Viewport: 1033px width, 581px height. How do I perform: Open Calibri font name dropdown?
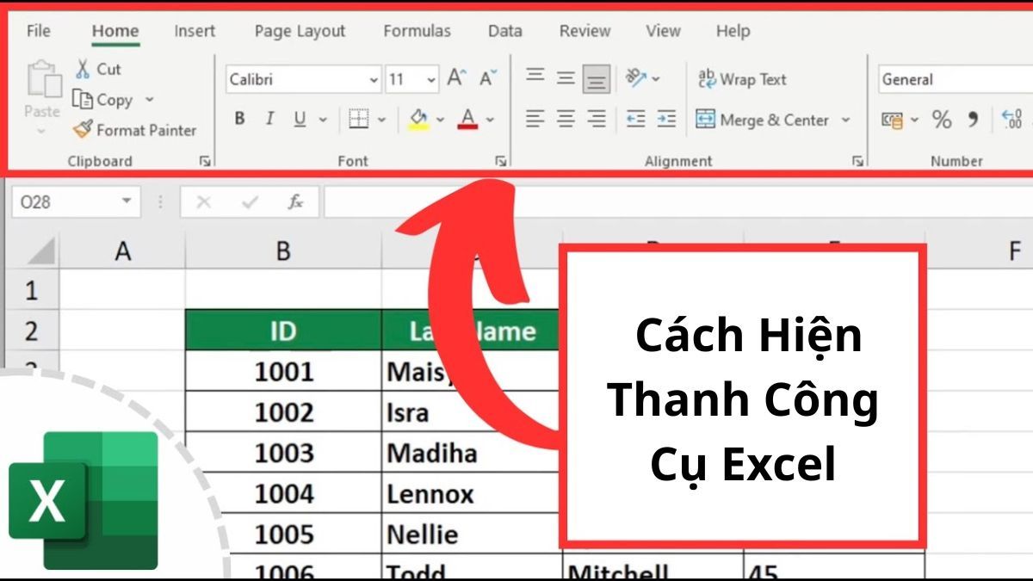coord(374,80)
